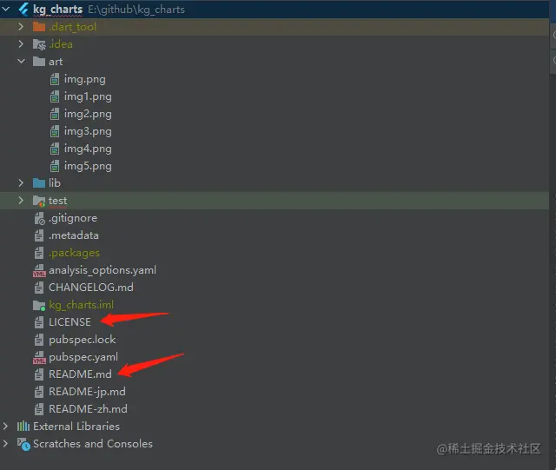The height and width of the screenshot is (470, 556).
Task: Click the .idea folder icon
Action: (x=39, y=44)
